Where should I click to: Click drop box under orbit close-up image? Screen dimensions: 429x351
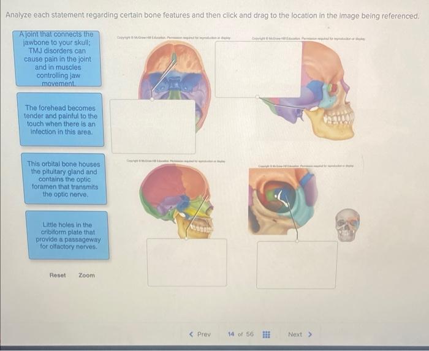pos(297,265)
